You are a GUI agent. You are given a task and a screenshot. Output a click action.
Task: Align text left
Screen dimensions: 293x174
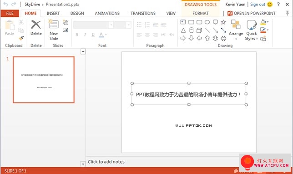139,35
